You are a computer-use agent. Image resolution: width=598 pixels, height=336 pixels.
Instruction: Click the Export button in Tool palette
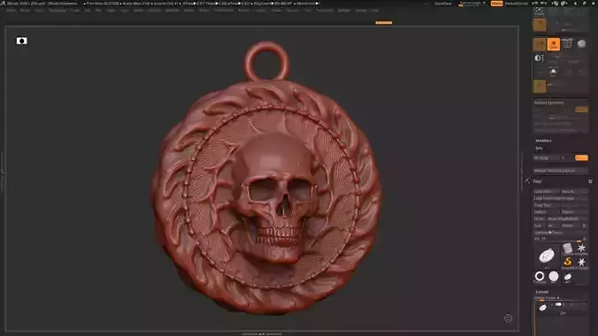coord(574,212)
